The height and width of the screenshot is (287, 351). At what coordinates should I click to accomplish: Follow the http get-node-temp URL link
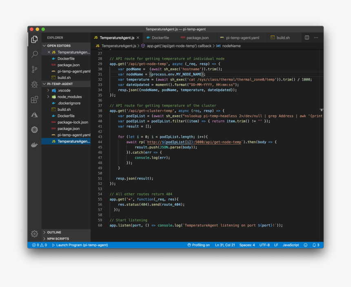194,142
